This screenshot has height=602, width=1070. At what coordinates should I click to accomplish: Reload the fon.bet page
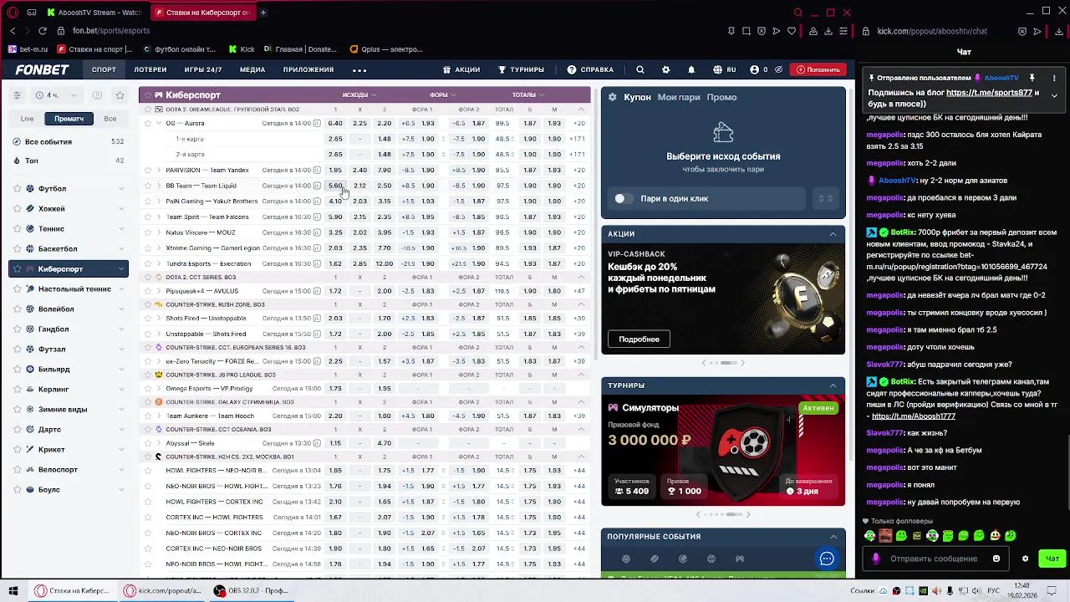tap(43, 31)
